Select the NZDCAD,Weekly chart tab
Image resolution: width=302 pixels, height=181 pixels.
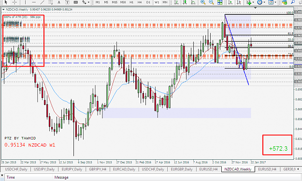click(x=238, y=169)
